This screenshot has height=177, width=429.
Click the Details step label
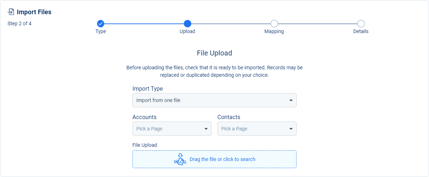[361, 31]
